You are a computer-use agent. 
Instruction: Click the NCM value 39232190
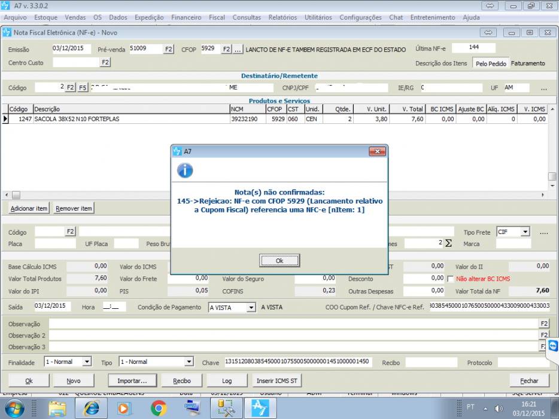point(245,119)
